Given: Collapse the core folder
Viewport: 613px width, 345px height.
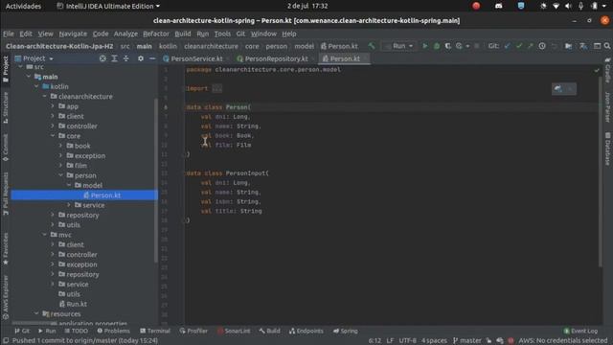Looking at the screenshot, I should [x=53, y=136].
